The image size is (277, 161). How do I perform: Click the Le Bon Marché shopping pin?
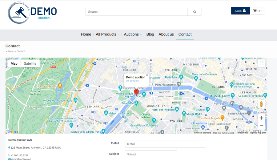203,127
